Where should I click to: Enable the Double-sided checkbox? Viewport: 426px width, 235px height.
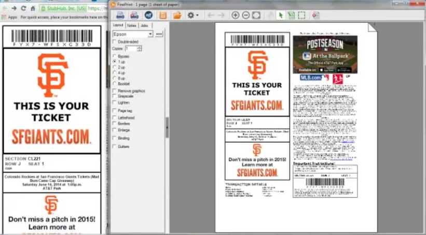click(114, 42)
